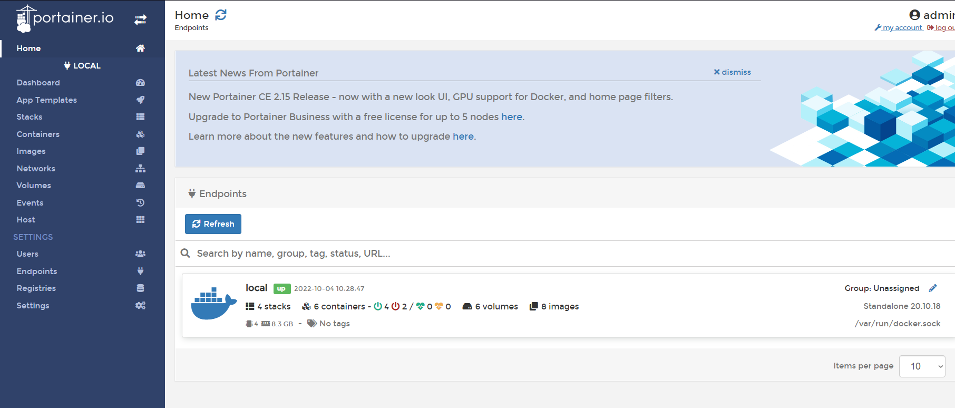955x408 pixels.
Task: Click the Users group icon
Action: pos(140,254)
